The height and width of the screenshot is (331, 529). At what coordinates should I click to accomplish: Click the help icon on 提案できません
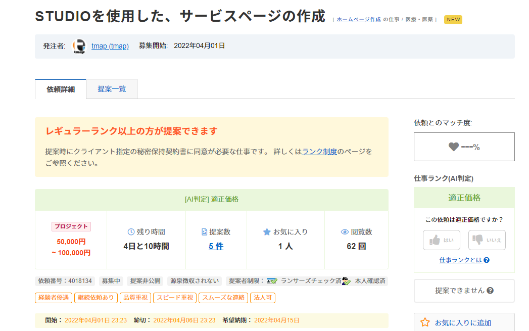(490, 291)
